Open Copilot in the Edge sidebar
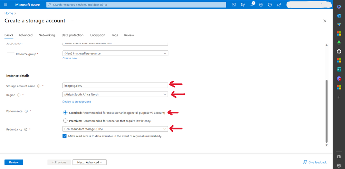Screen dimensions: 345x169 click(339, 7)
